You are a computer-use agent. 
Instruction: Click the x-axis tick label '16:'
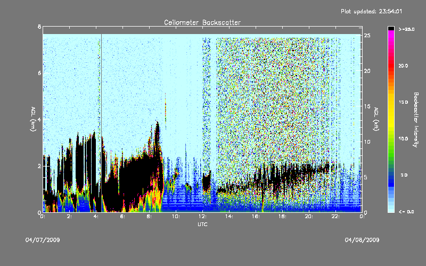coord(256,217)
